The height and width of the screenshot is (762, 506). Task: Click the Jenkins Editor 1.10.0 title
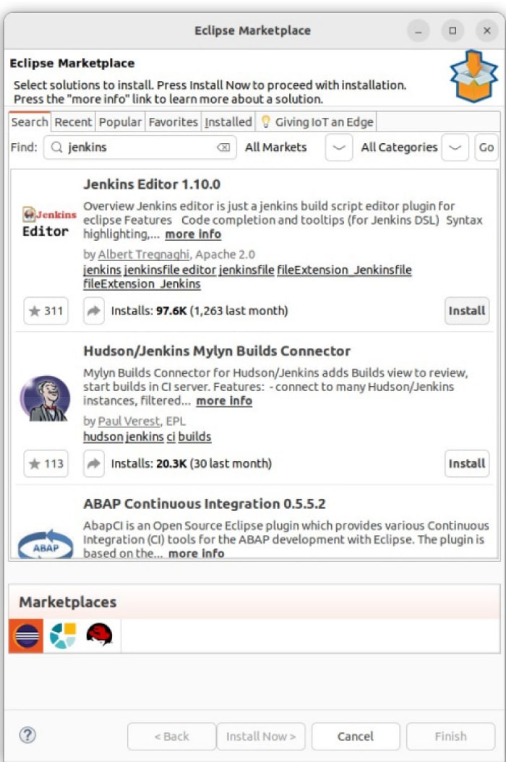coord(152,184)
